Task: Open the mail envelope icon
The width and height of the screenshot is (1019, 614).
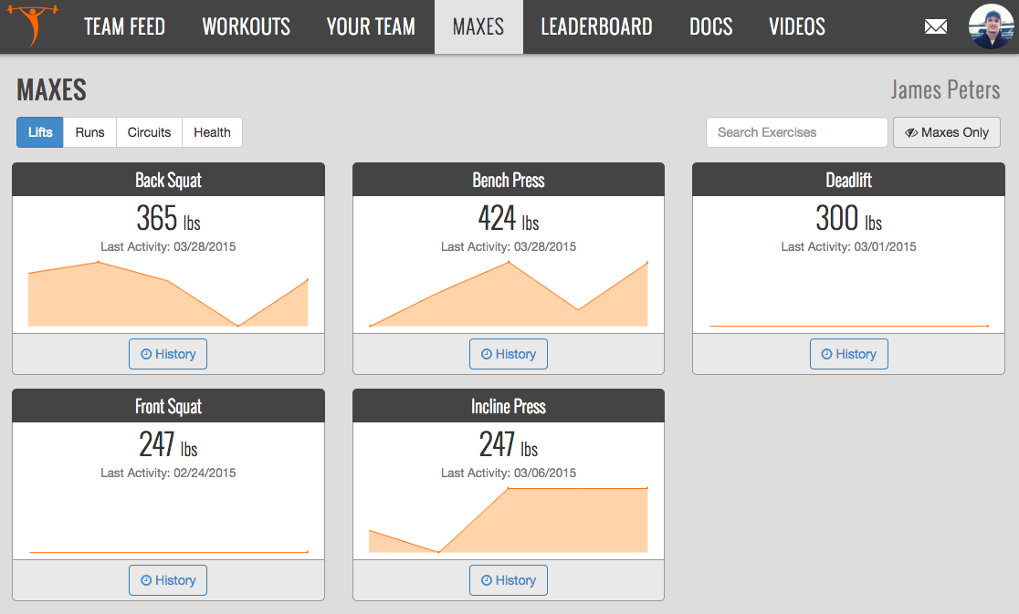Action: 936,27
